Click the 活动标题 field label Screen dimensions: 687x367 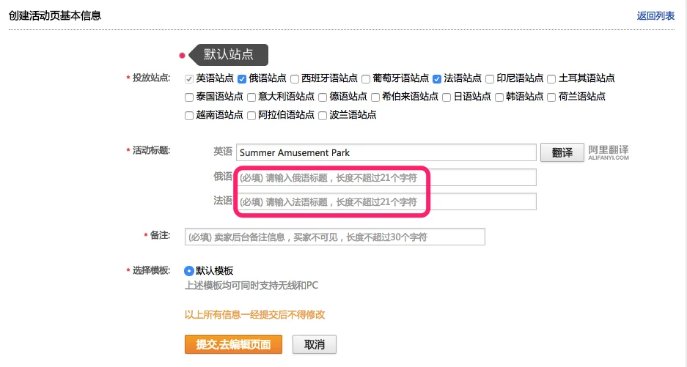pyautogui.click(x=151, y=150)
